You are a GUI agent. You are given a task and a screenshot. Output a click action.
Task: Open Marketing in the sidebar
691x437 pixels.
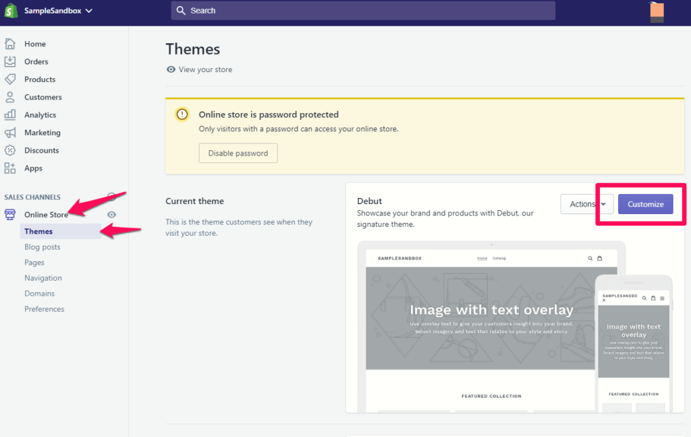coord(43,133)
